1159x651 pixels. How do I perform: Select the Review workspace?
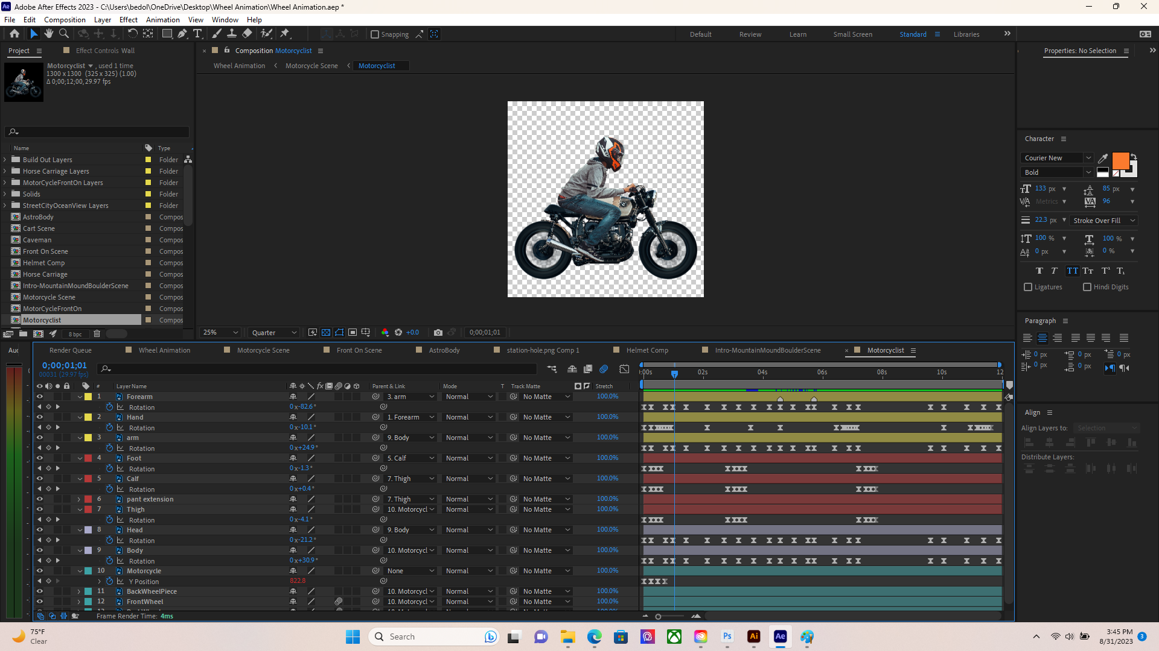[x=750, y=34]
